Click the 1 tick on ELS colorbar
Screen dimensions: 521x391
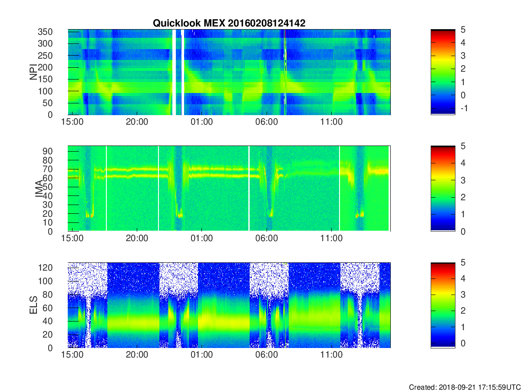pos(462,327)
